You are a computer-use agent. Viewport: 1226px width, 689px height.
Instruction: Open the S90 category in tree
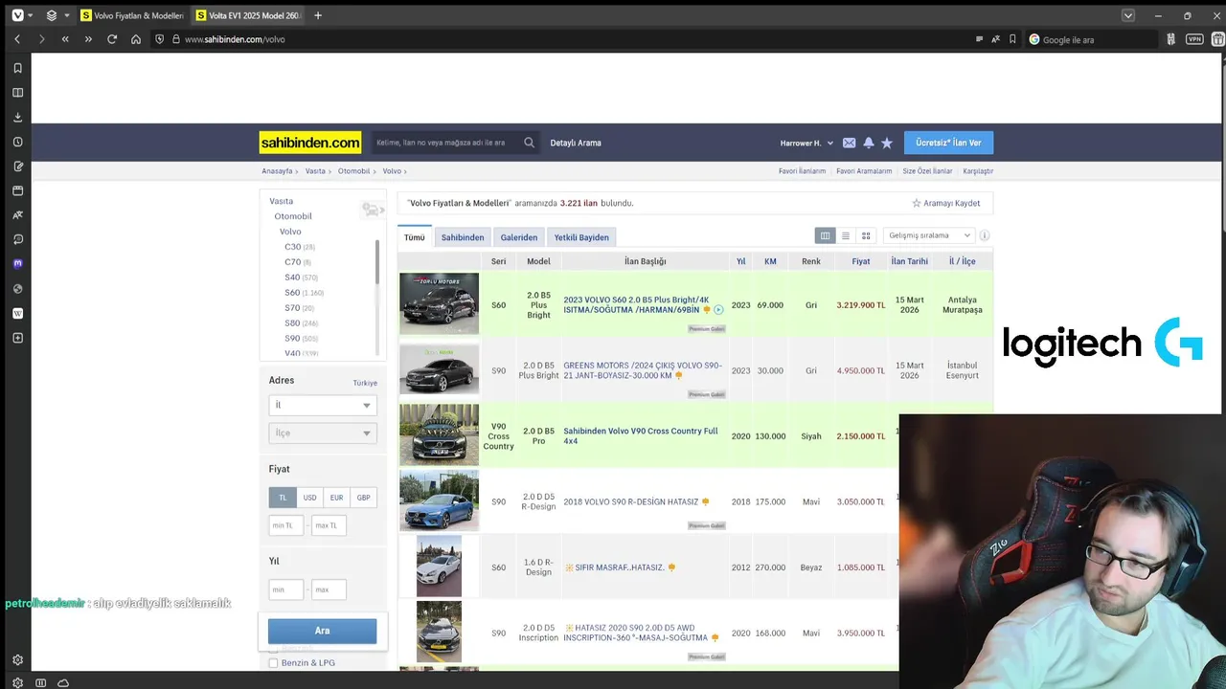pyautogui.click(x=292, y=339)
